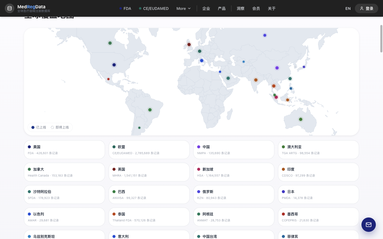Click the 登录 login button

(x=367, y=8)
